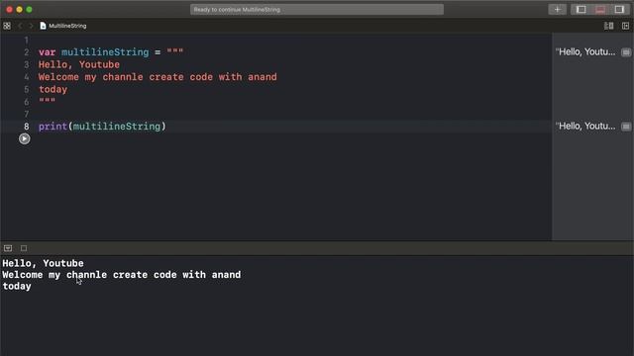Open the Library with the plus button
The width and height of the screenshot is (634, 356).
(x=557, y=9)
